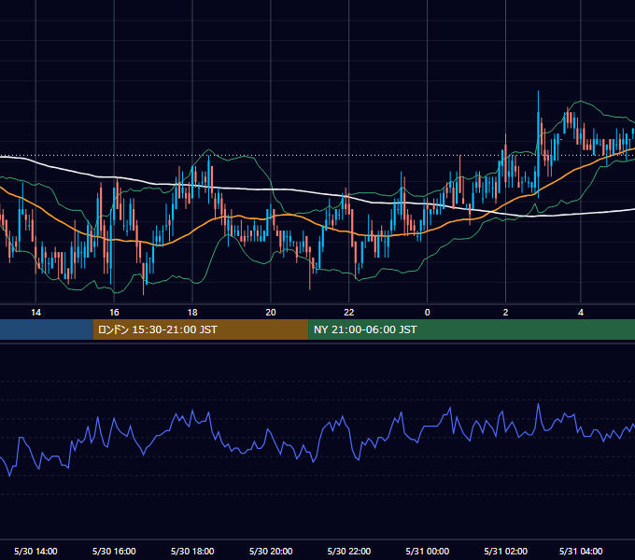The height and width of the screenshot is (560, 635).
Task: Click the 5/31 00:00 time label
Action: click(x=428, y=551)
